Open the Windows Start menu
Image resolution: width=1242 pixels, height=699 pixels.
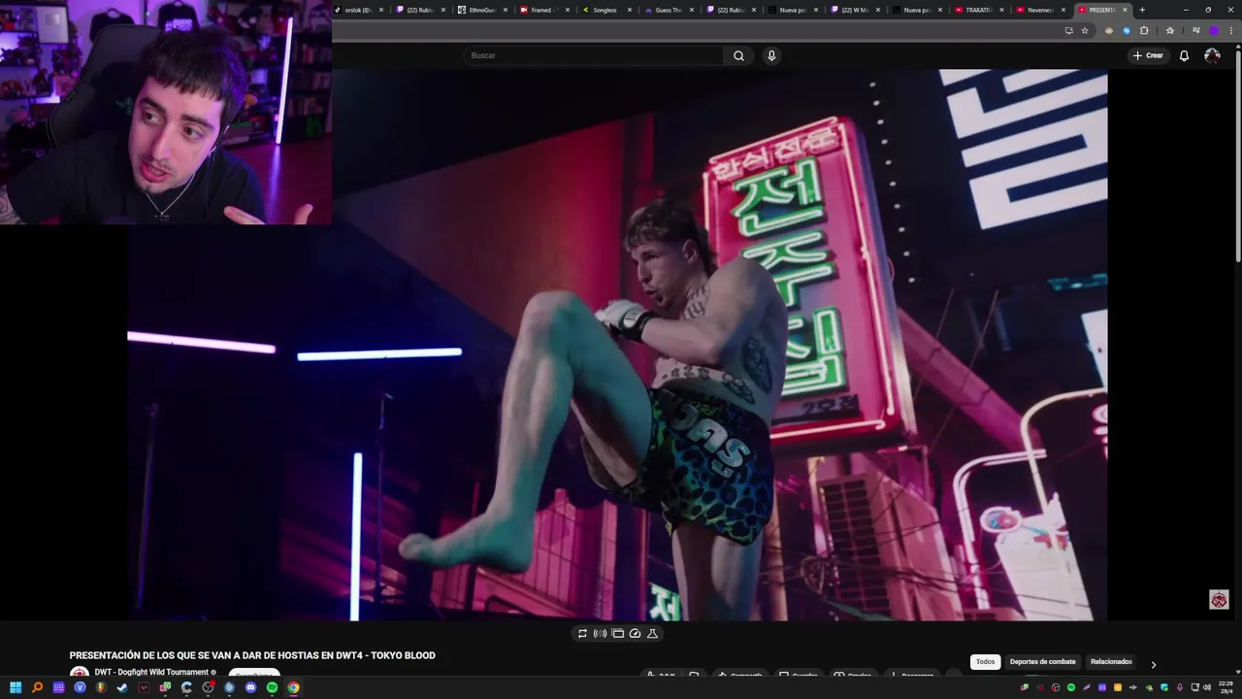(x=16, y=687)
